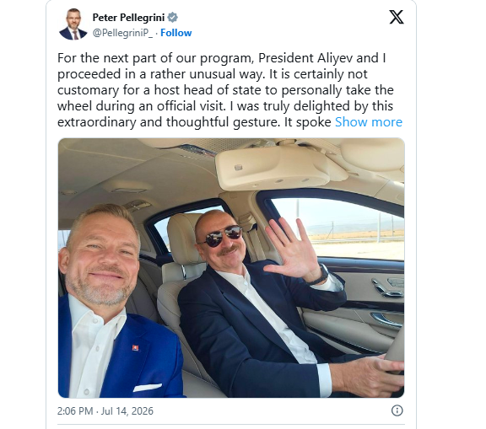Open Peter Pellegrini's profile avatar
Image resolution: width=486 pixels, height=429 pixels.
point(73,24)
